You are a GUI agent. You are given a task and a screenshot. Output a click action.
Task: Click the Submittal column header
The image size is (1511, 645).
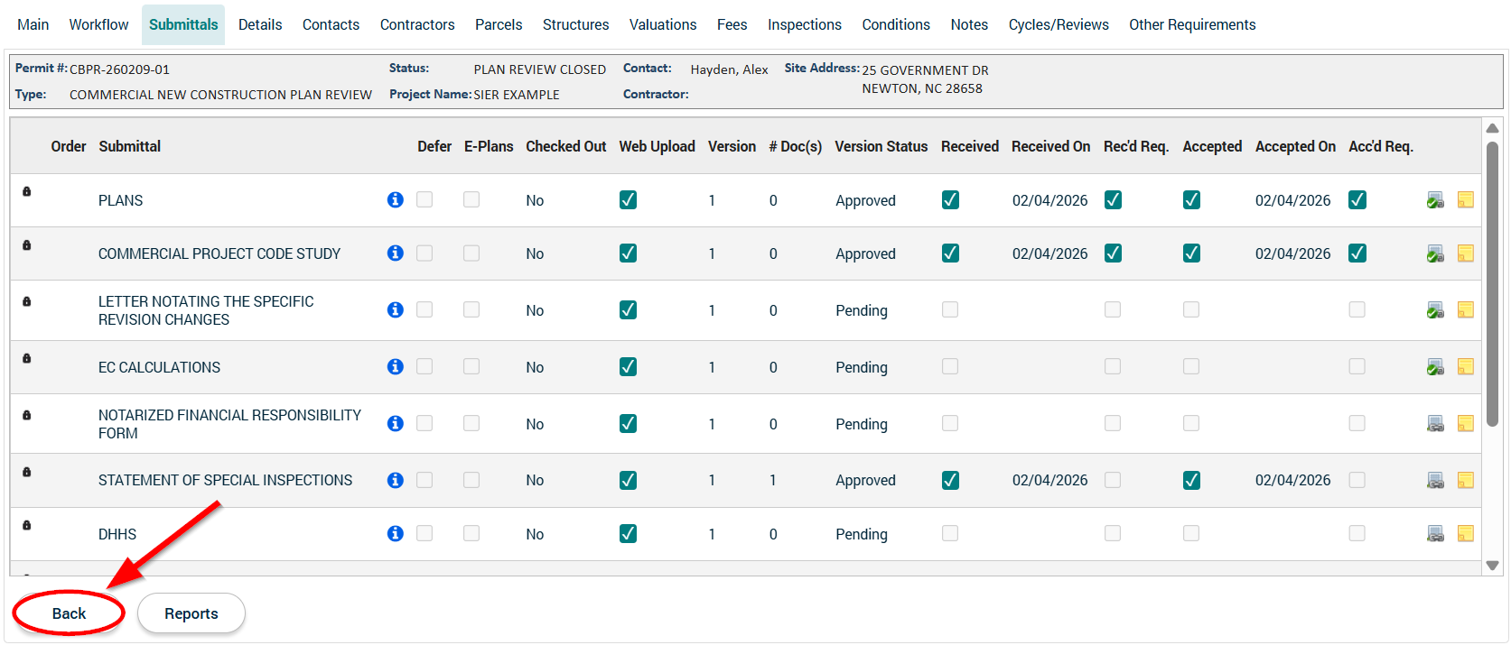tap(129, 146)
